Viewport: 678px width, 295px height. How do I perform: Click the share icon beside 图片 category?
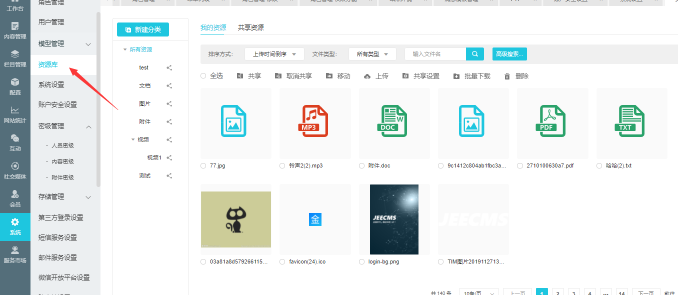pos(169,104)
